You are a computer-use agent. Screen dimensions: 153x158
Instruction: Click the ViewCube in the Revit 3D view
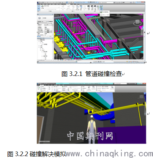pos(138,22)
